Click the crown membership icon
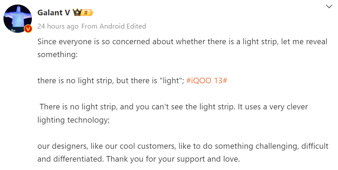Viewport: 338px width, 170px height. (77, 13)
